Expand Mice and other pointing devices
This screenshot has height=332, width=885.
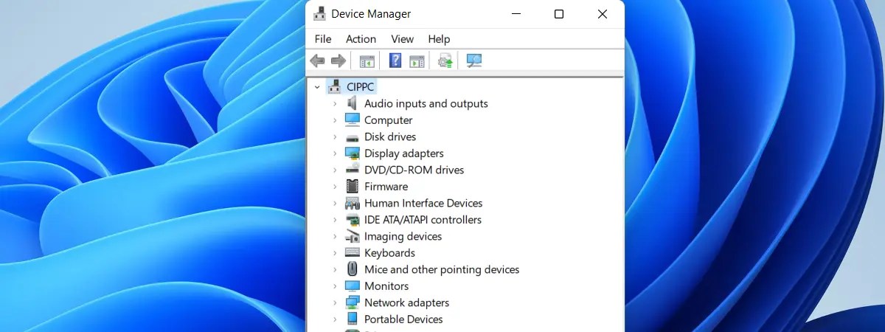click(334, 270)
